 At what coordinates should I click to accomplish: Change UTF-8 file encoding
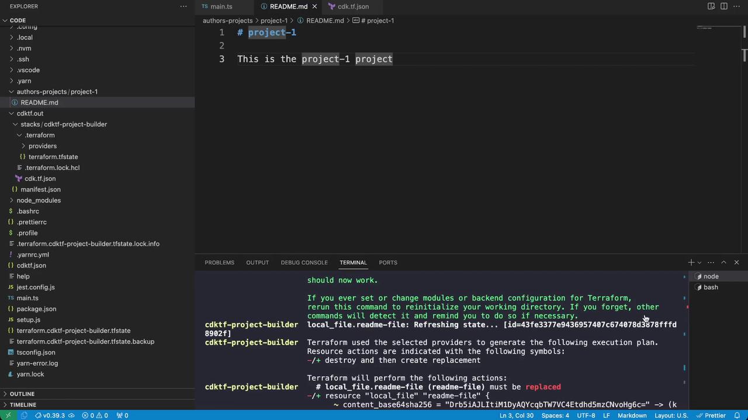(x=586, y=415)
